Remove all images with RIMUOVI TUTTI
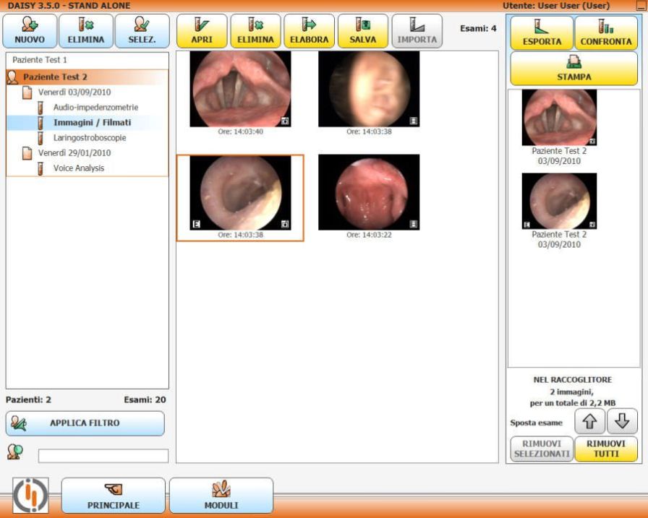The width and height of the screenshot is (648, 518). (x=605, y=448)
